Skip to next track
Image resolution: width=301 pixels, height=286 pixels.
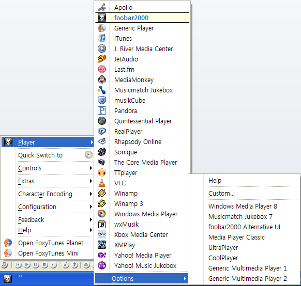click(x=53, y=265)
